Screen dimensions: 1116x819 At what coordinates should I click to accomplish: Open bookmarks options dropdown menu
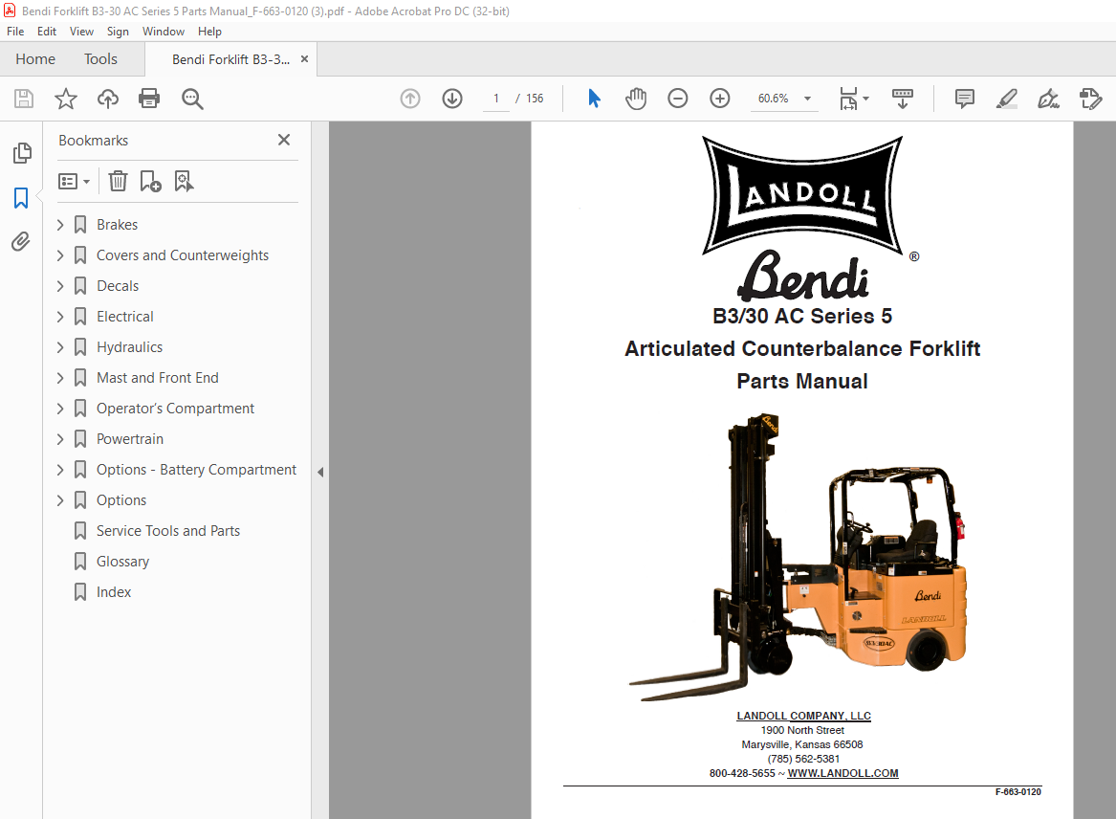pos(74,182)
